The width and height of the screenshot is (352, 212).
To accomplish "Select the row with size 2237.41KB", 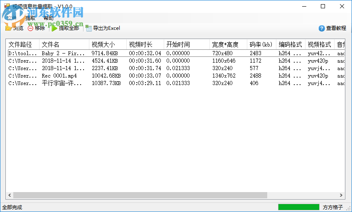I will [x=176, y=68].
